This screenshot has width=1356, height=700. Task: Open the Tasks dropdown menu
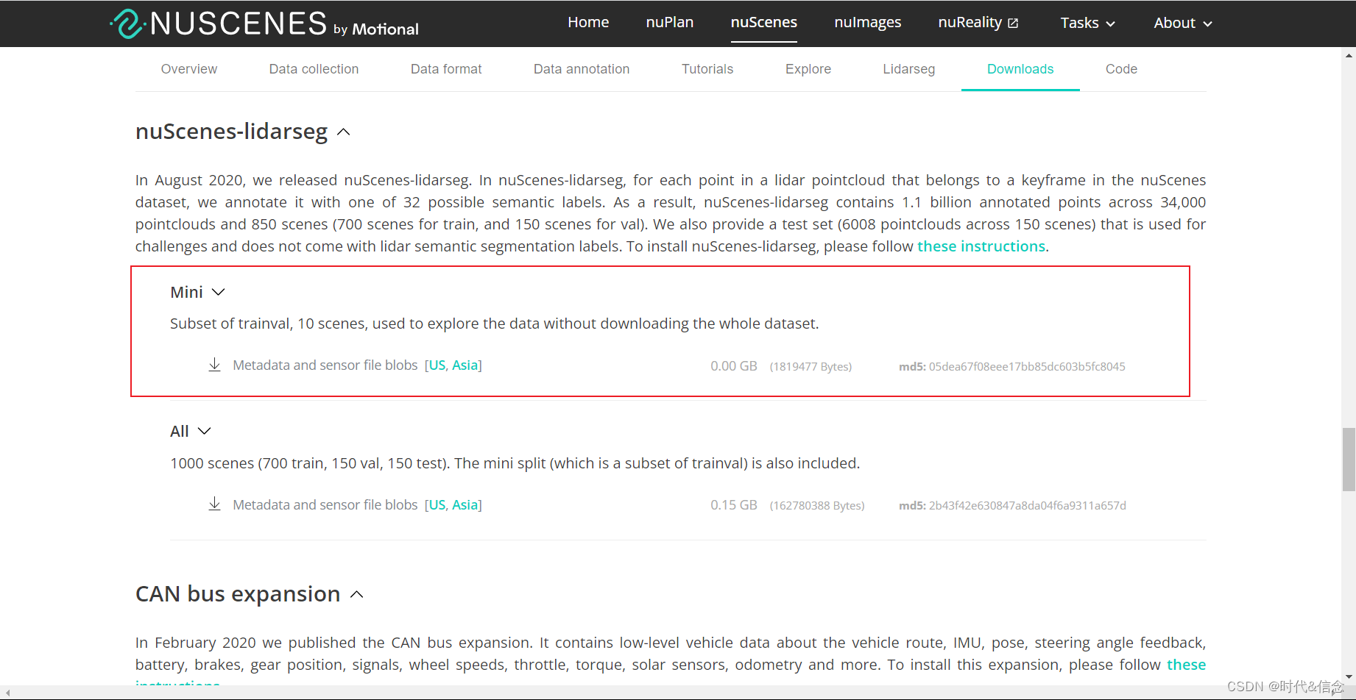pyautogui.click(x=1087, y=23)
